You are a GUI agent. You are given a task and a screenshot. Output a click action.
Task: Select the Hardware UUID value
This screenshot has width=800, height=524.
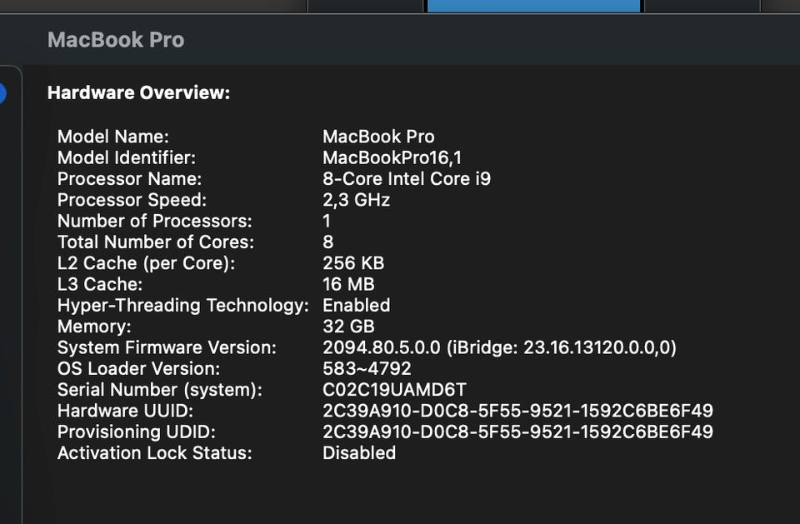click(x=517, y=411)
